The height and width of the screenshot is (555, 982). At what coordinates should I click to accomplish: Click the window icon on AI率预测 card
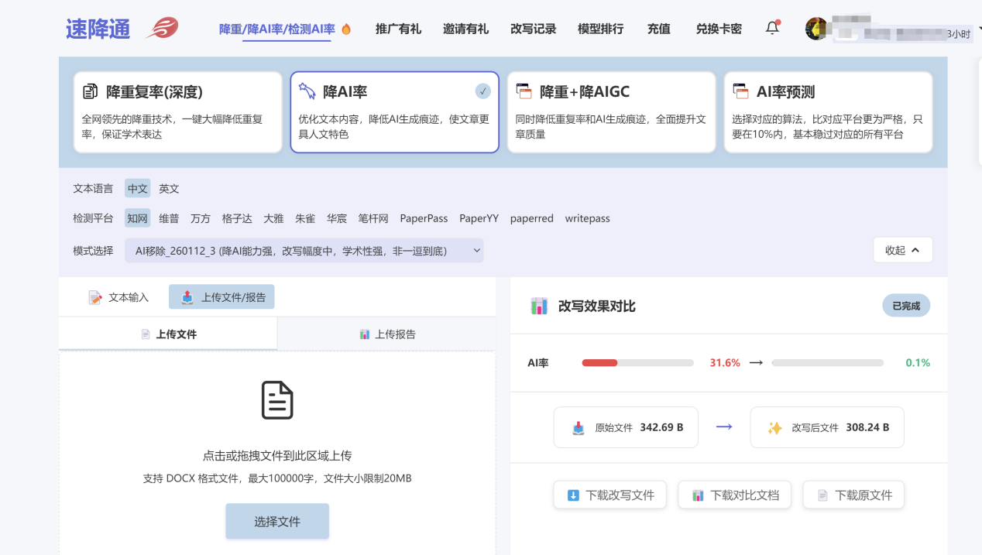740,91
